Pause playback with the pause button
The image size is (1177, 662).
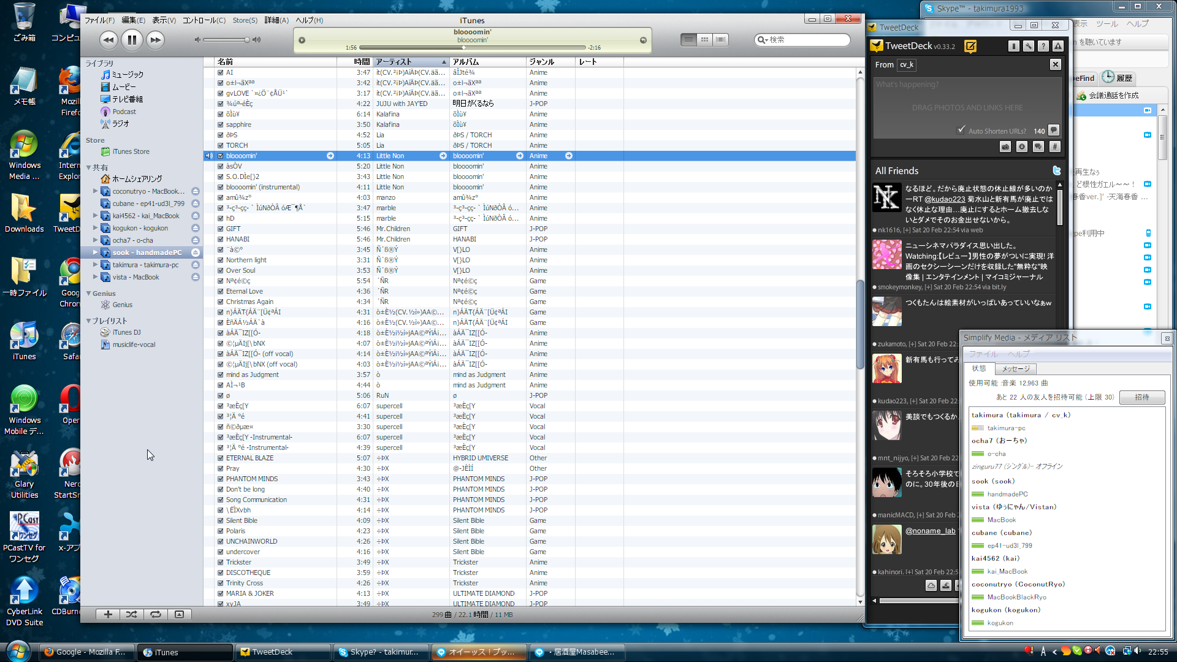point(132,40)
